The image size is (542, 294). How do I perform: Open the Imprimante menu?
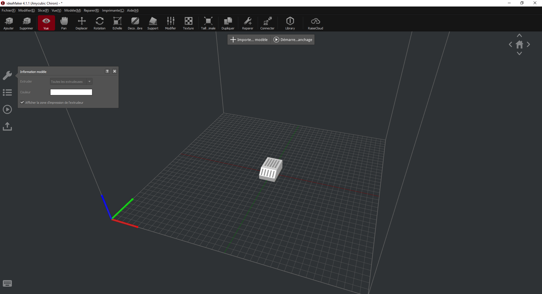coord(113,10)
